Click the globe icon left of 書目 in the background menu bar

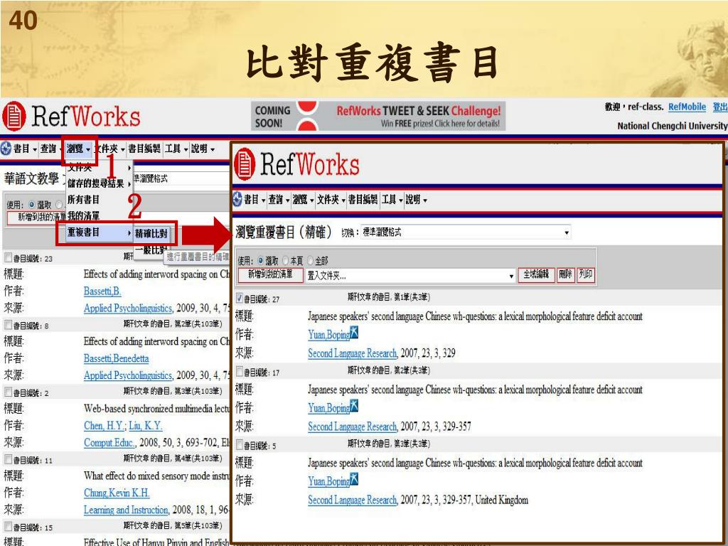click(x=6, y=149)
